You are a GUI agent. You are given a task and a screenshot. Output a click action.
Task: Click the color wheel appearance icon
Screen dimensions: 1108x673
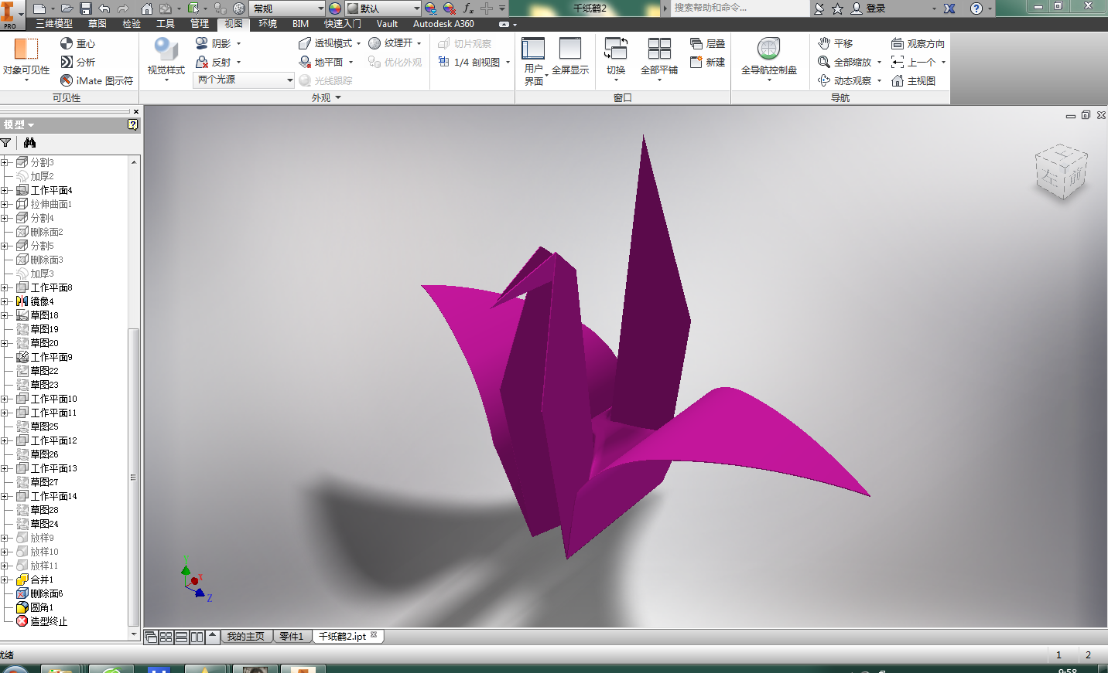(x=334, y=8)
